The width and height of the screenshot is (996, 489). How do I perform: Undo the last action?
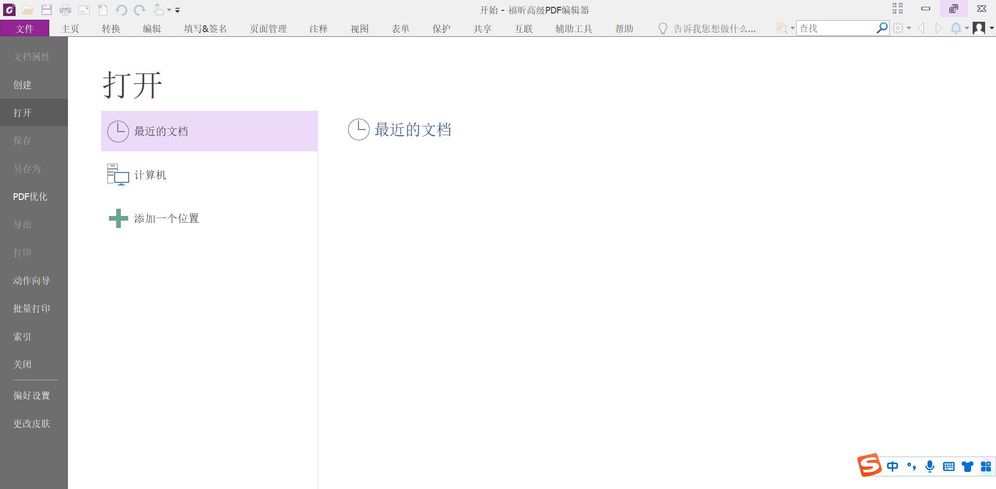point(122,9)
